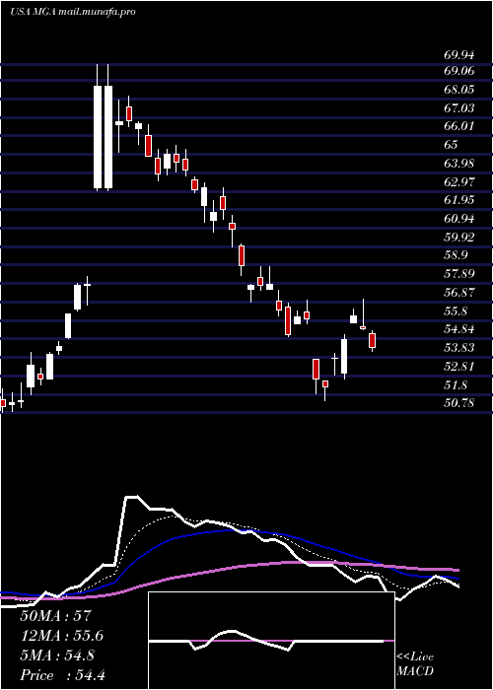The image size is (493, 690).
Task: Select the 69.06 price axis label
Action: pyautogui.click(x=459, y=71)
